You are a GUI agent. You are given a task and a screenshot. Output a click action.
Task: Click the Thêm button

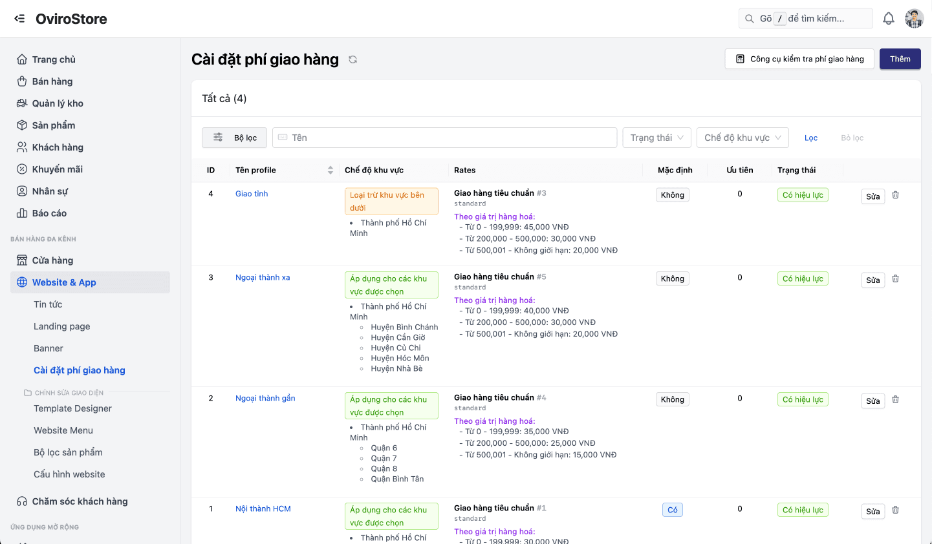pos(900,59)
